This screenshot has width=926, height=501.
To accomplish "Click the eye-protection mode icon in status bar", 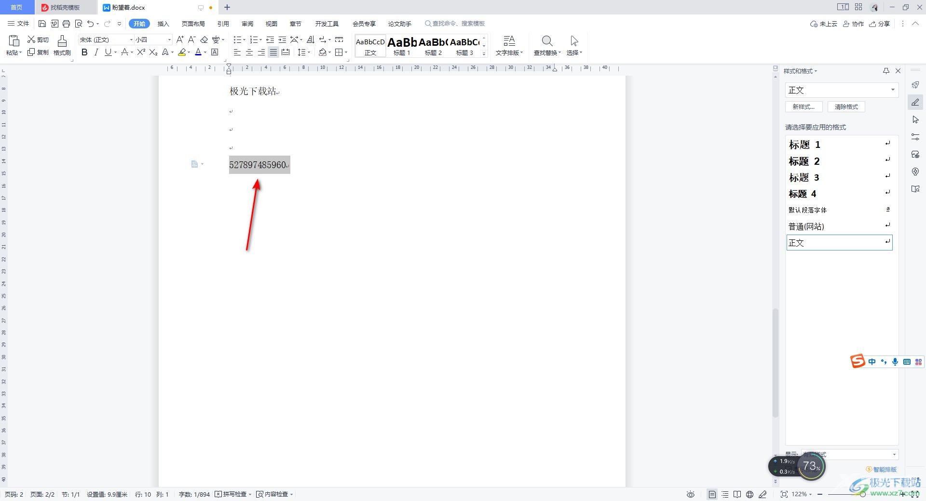I will pyautogui.click(x=691, y=494).
